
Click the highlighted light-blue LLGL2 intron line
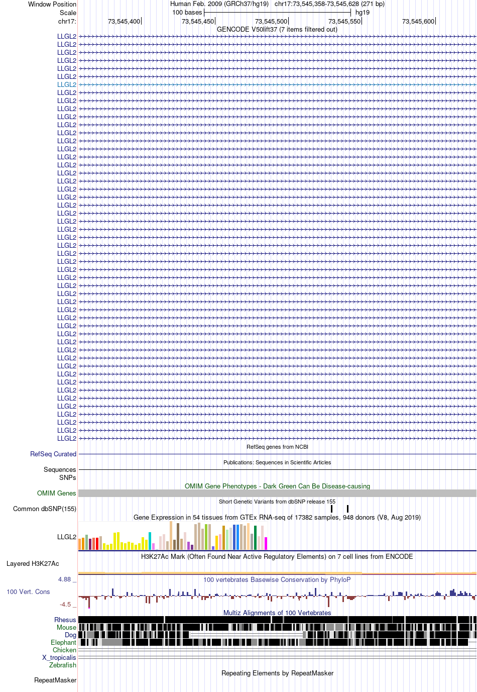pyautogui.click(x=277, y=84)
